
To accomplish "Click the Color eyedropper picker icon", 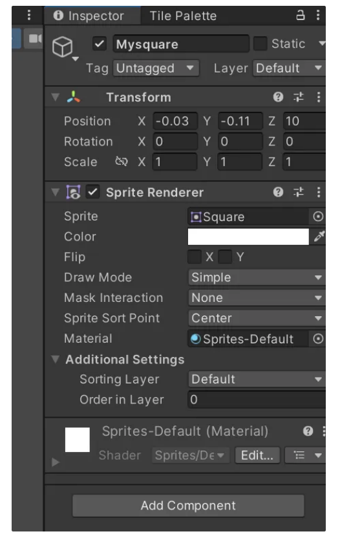I will pos(319,236).
